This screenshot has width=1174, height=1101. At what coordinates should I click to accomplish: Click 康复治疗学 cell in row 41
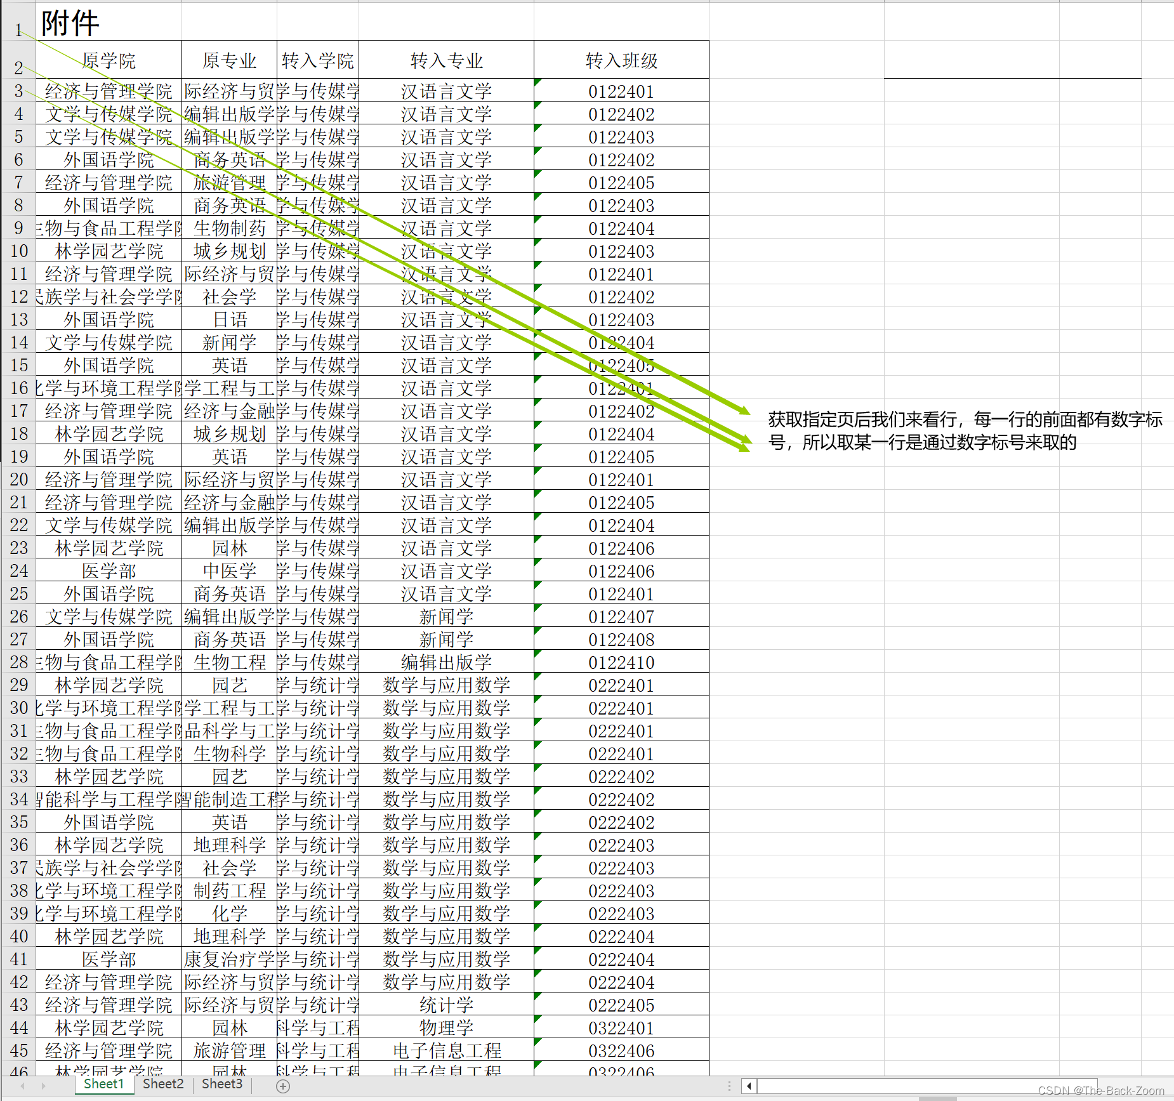click(229, 959)
